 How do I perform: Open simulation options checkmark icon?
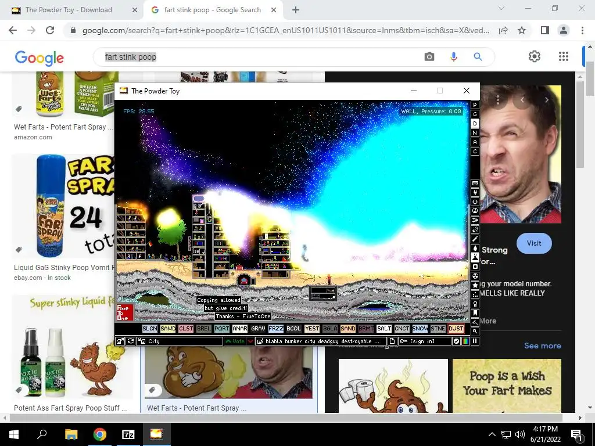tap(457, 341)
